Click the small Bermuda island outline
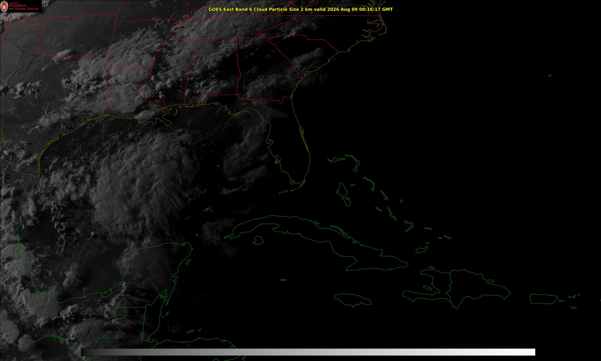Image resolution: width=601 pixels, height=361 pixels. point(550,75)
